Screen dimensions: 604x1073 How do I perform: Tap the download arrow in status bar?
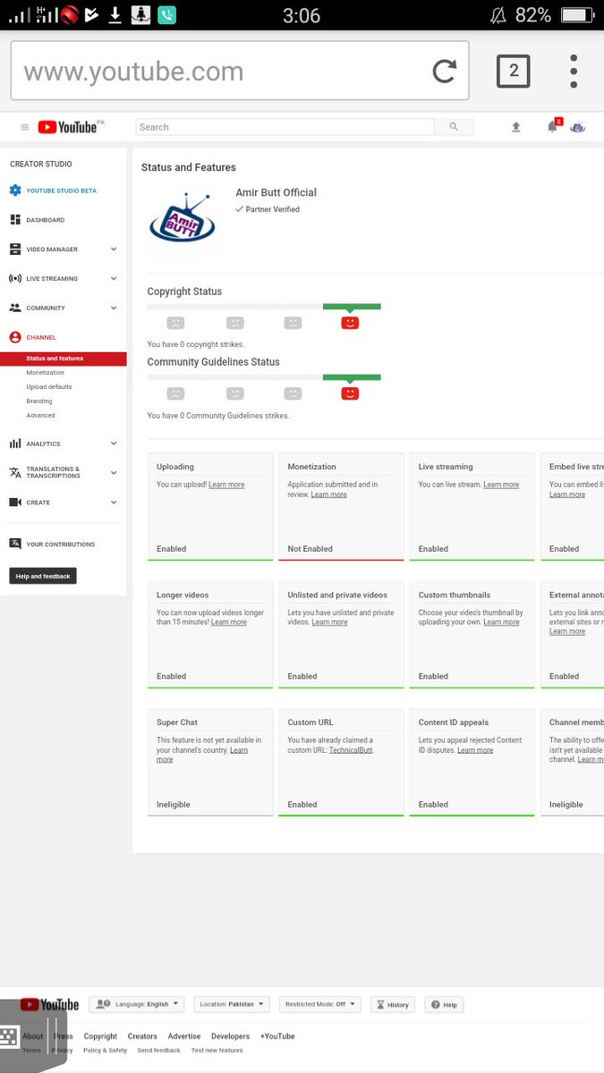115,15
